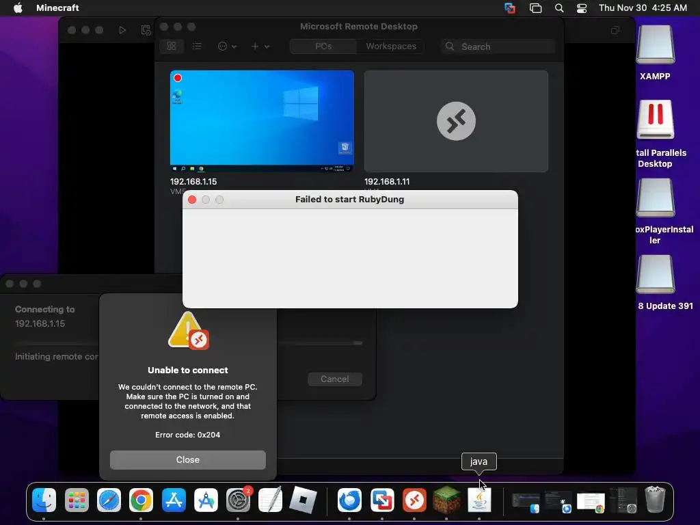Open the plus Add dropdown in Remote Desktop

point(260,46)
